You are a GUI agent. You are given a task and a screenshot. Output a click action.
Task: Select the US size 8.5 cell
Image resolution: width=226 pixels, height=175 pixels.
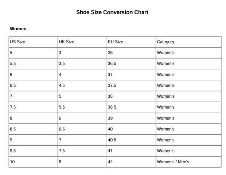[x=13, y=129]
